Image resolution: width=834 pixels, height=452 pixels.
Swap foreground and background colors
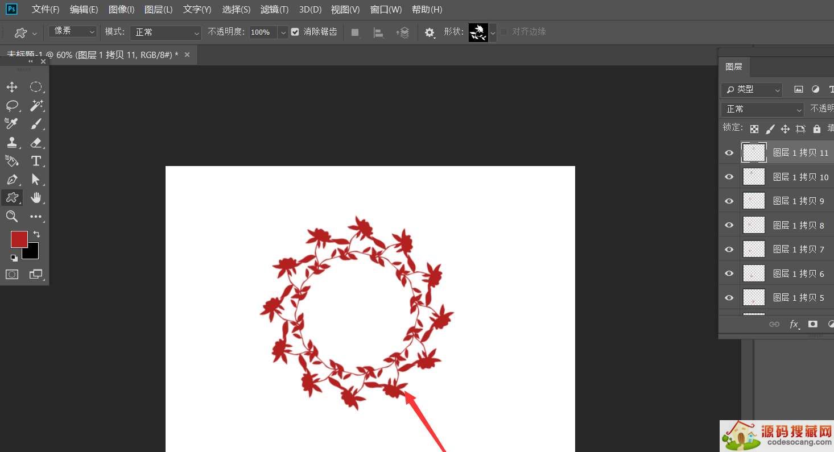click(36, 234)
